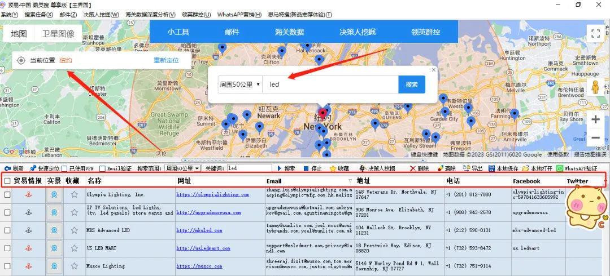Open 决策人挖掘 from the lower toolbar
The image size is (610, 276).
(x=377, y=168)
